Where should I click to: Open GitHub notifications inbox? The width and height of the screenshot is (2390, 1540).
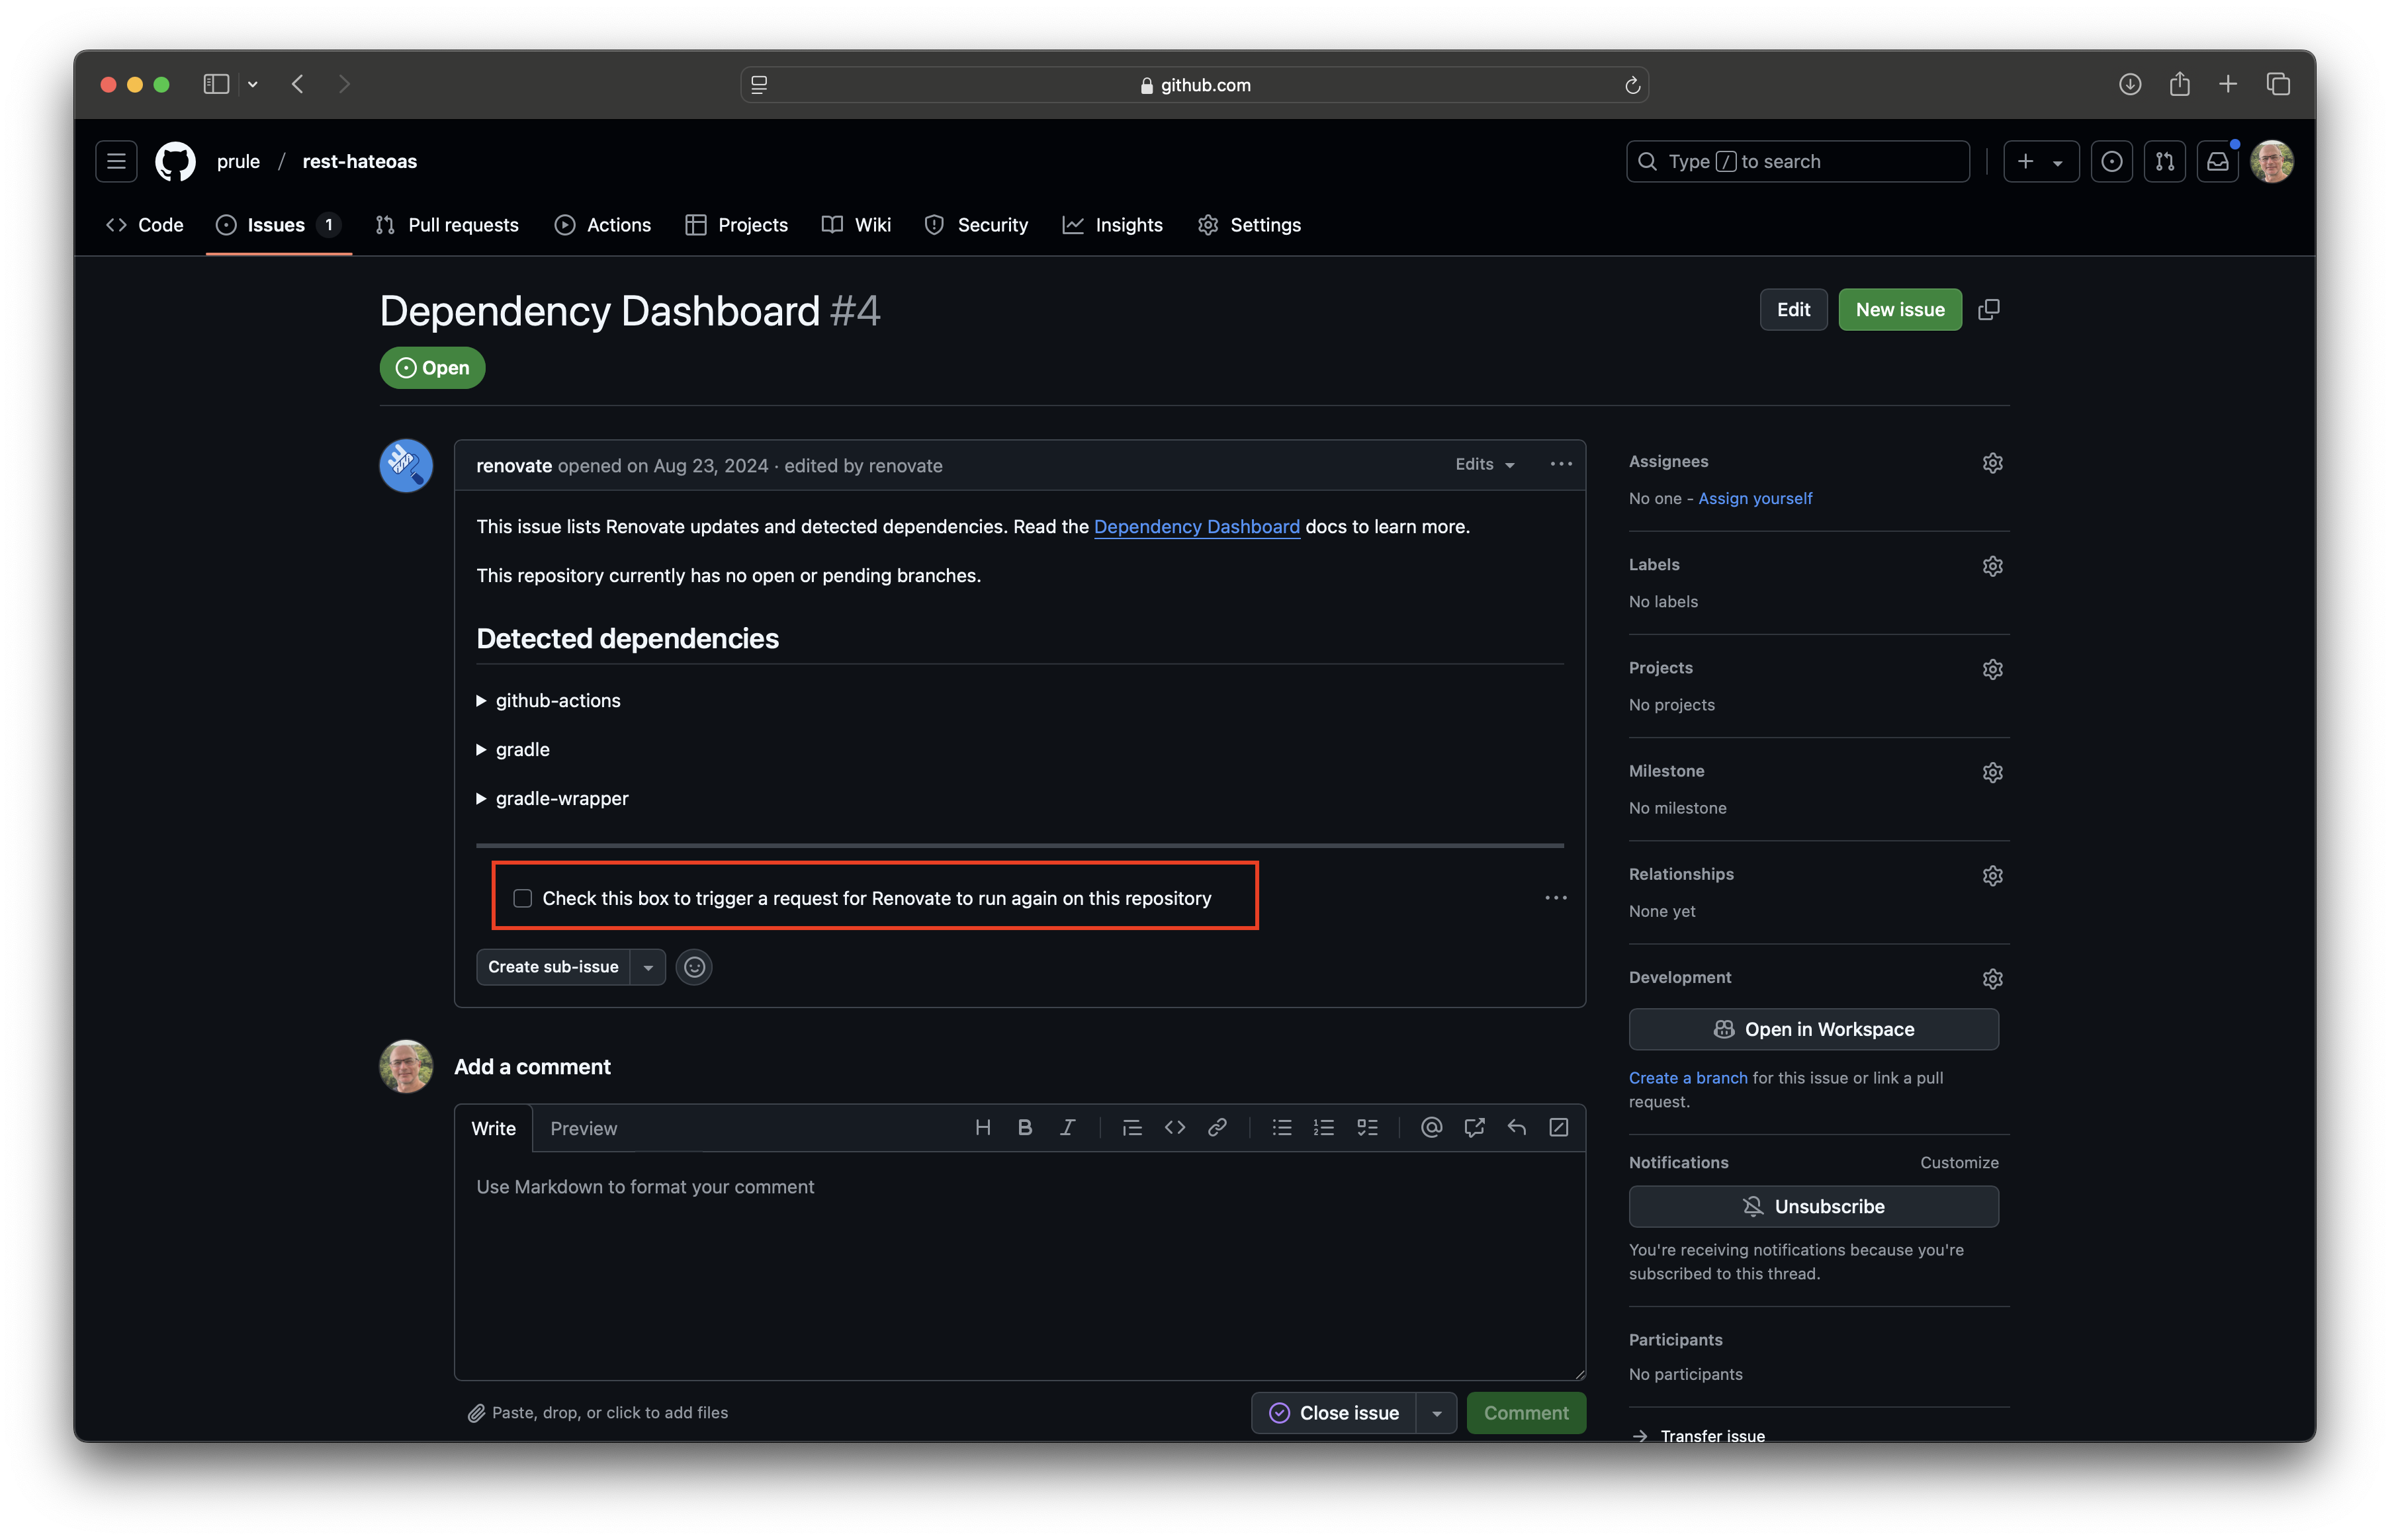pyautogui.click(x=2217, y=160)
